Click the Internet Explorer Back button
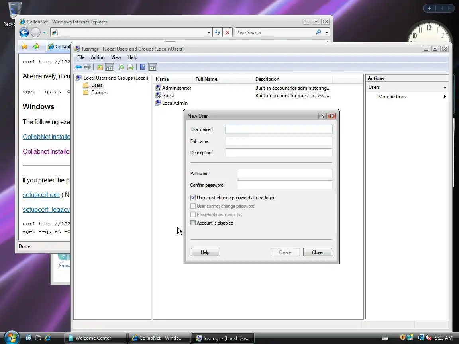The height and width of the screenshot is (344, 459). pyautogui.click(x=24, y=32)
